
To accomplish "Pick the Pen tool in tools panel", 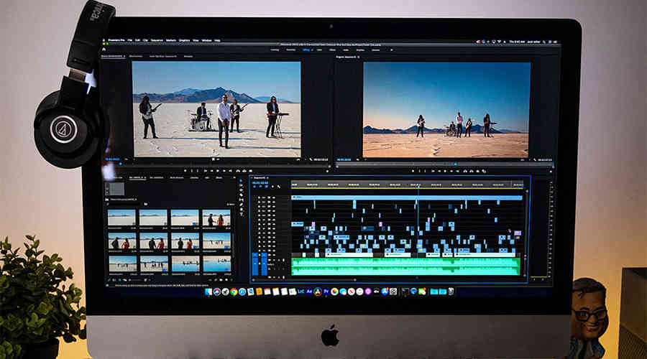I will click(x=241, y=205).
